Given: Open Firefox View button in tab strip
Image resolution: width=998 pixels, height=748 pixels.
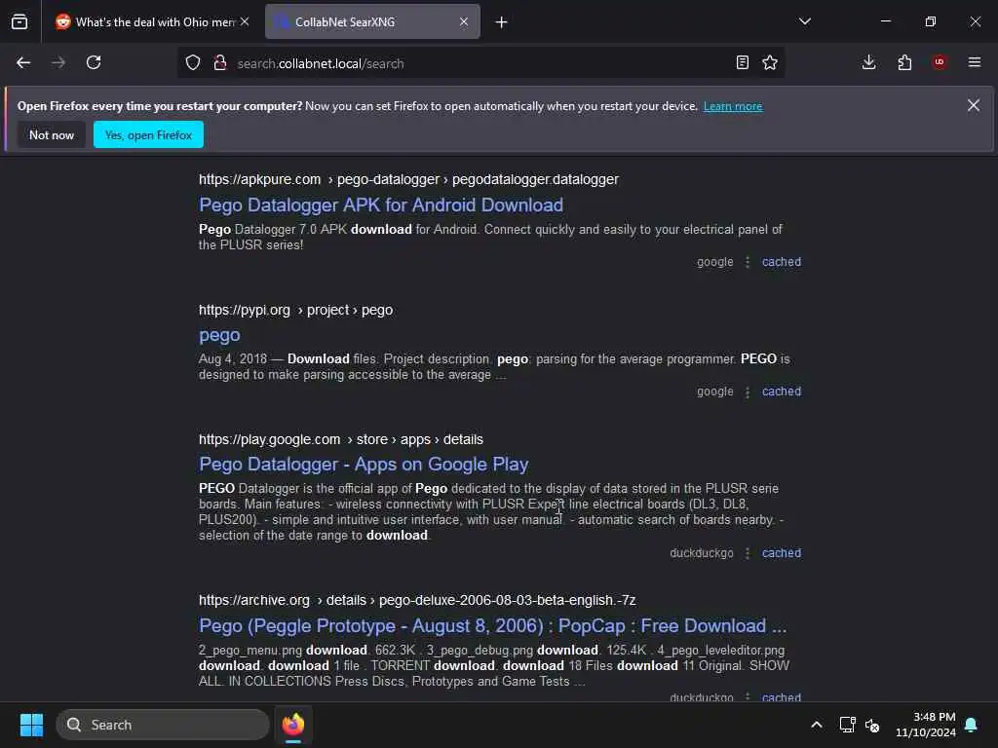Looking at the screenshot, I should (x=19, y=22).
